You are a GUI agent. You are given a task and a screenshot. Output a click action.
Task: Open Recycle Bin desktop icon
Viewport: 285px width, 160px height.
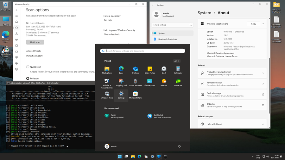pyautogui.click(x=6, y=6)
